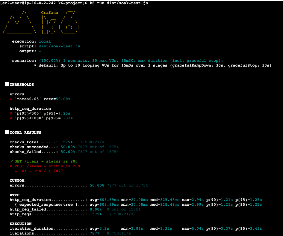Image resolution: width=283 pixels, height=236 pixels.
Task: Click the red X before 'POST /items'
Action: pos(11,166)
